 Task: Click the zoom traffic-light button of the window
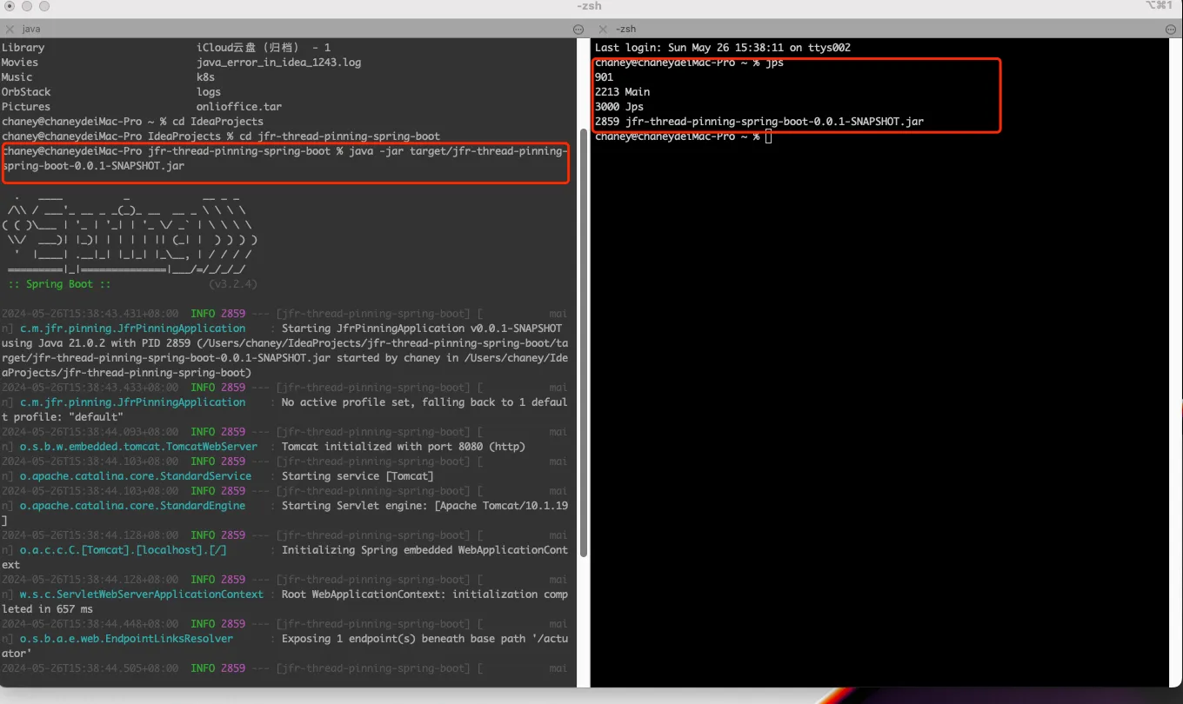click(x=44, y=6)
